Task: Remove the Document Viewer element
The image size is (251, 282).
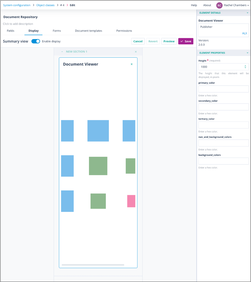Action: coord(132,64)
